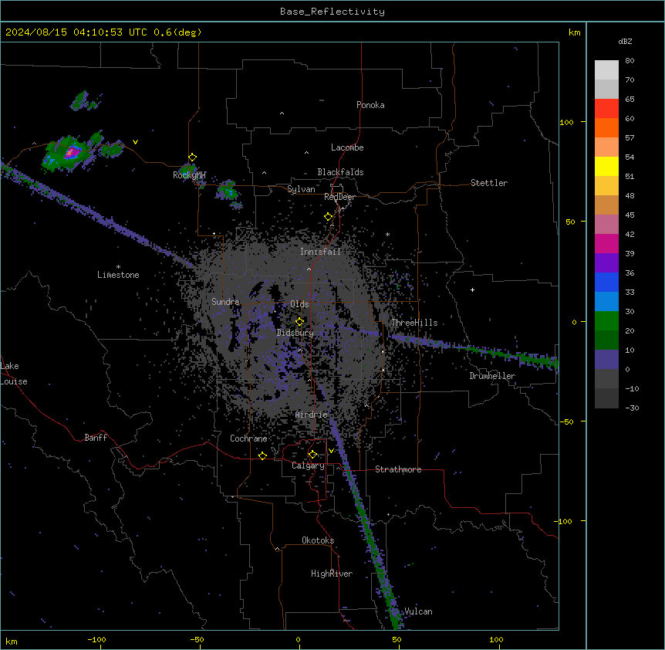Click the 45 value on the dBZ scale
Viewport: 665px width, 650px height.
630,215
